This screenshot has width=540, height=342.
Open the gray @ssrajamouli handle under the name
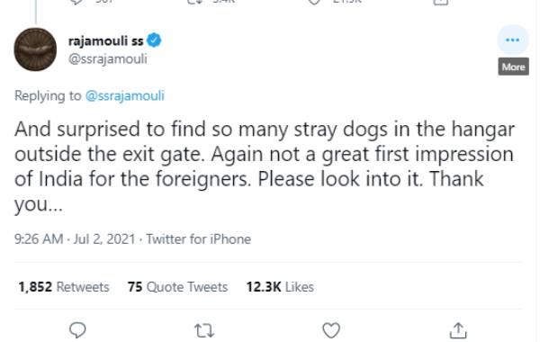[x=108, y=58]
